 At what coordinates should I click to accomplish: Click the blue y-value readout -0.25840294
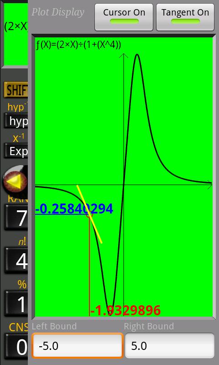[74, 209]
